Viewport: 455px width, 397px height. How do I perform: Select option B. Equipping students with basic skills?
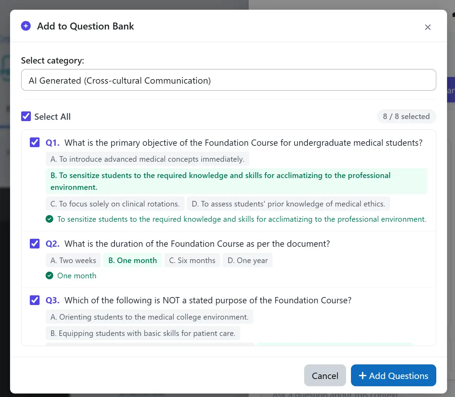click(143, 333)
